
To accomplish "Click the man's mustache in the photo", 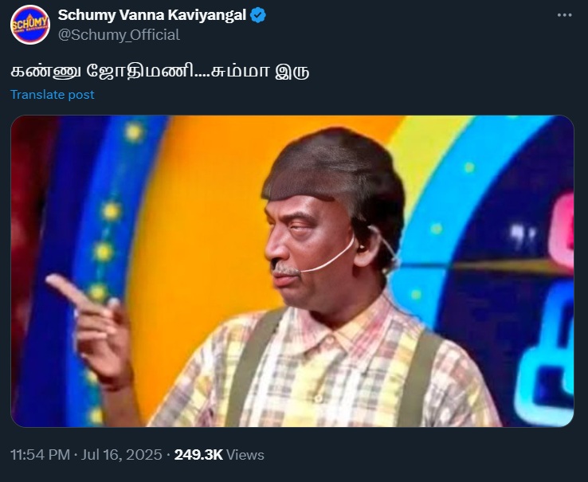I will (x=288, y=270).
